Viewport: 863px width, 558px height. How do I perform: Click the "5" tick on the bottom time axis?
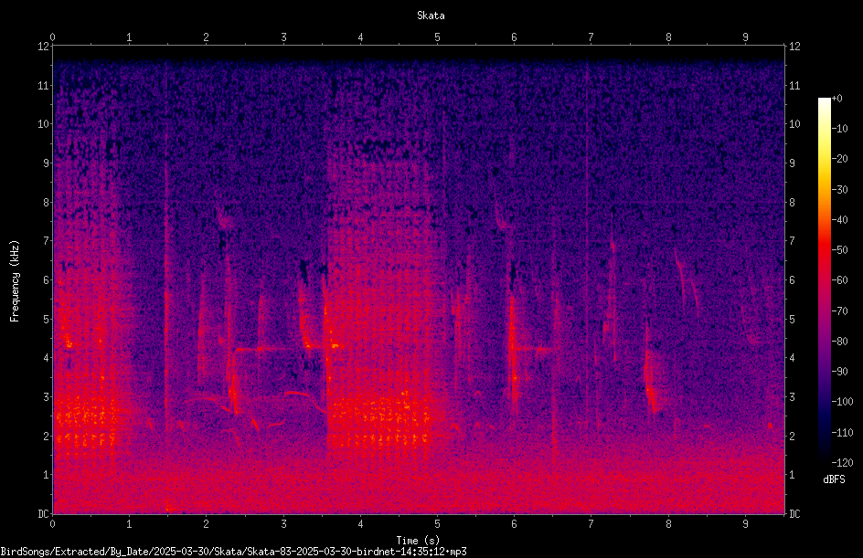pyautogui.click(x=437, y=524)
